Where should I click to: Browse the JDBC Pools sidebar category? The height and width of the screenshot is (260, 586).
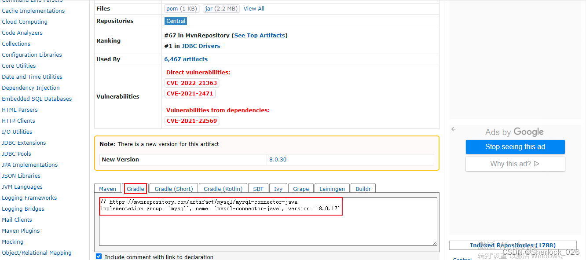16,154
